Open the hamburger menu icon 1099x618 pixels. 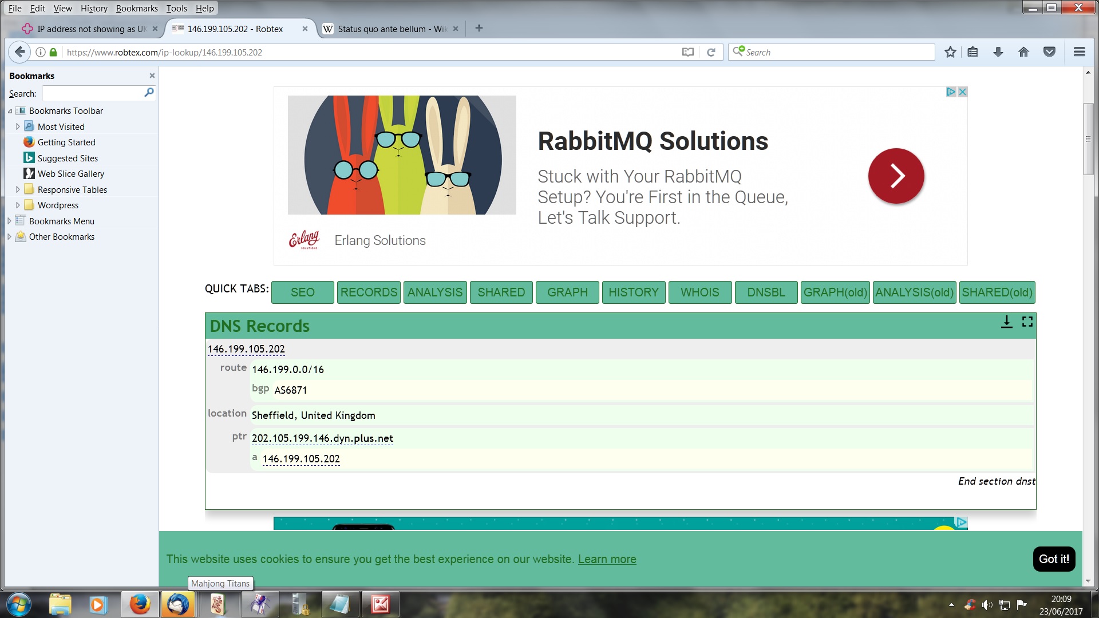tap(1080, 52)
